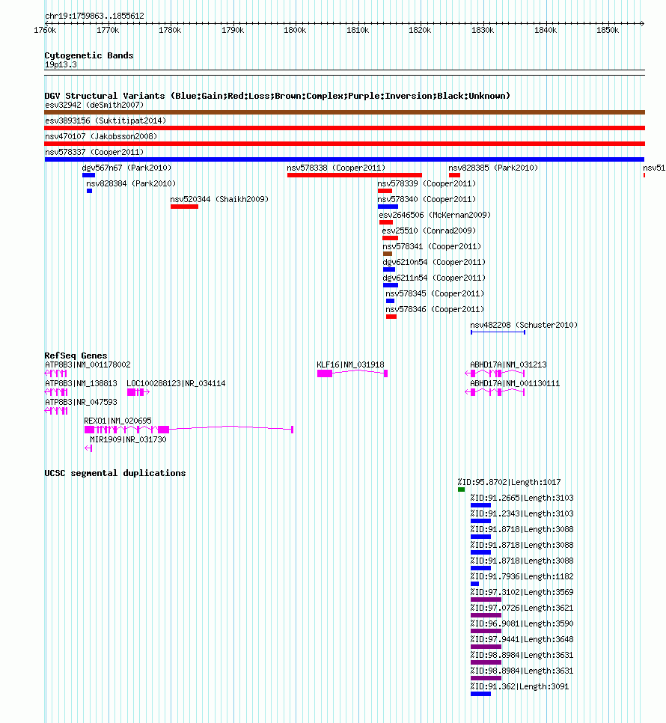Click the 1850k ruler position label

coord(608,31)
